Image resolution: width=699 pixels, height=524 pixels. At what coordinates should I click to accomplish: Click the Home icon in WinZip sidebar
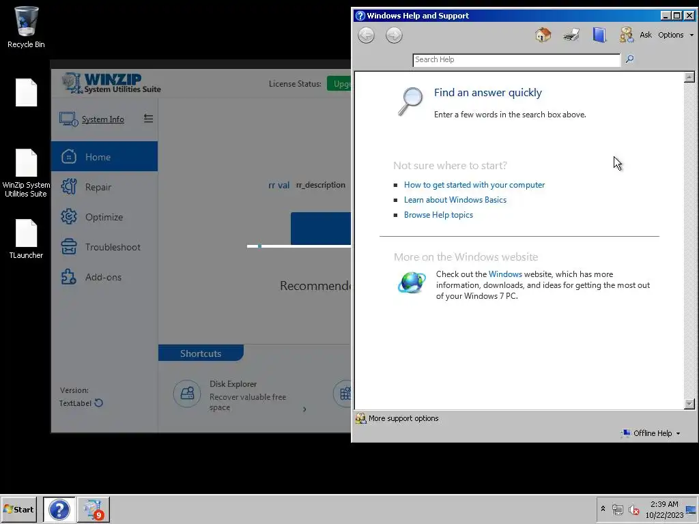coord(69,156)
